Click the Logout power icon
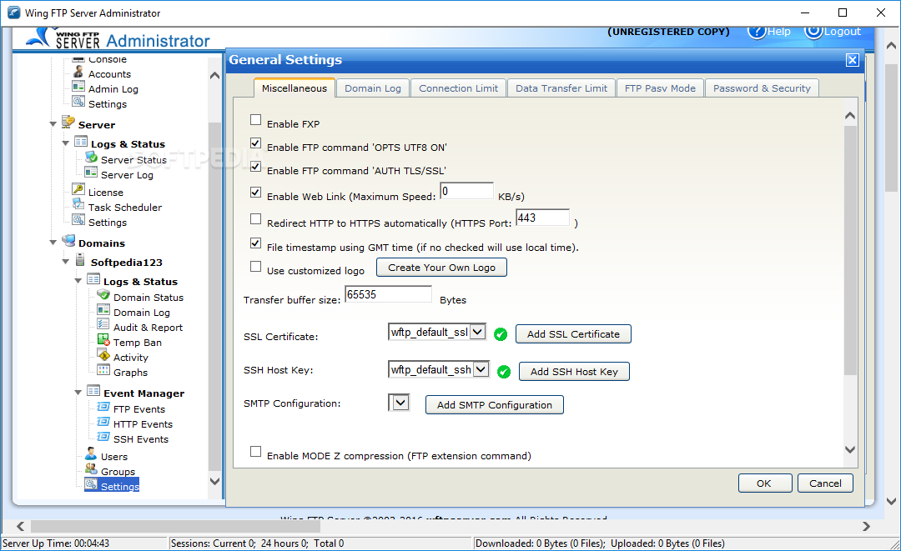Image resolution: width=901 pixels, height=551 pixels. pos(813,32)
